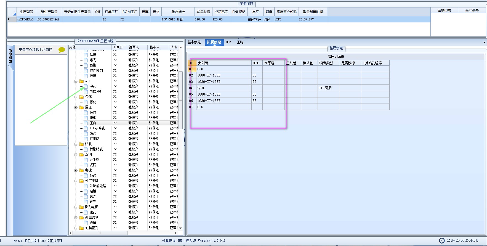Click the 外层干膜 folder icon
This screenshot has width=487, height=246.
click(81, 181)
